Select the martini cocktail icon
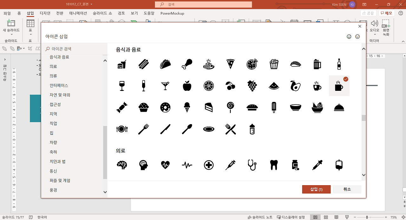Image resolution: width=406 pixels, height=220 pixels. point(165,86)
